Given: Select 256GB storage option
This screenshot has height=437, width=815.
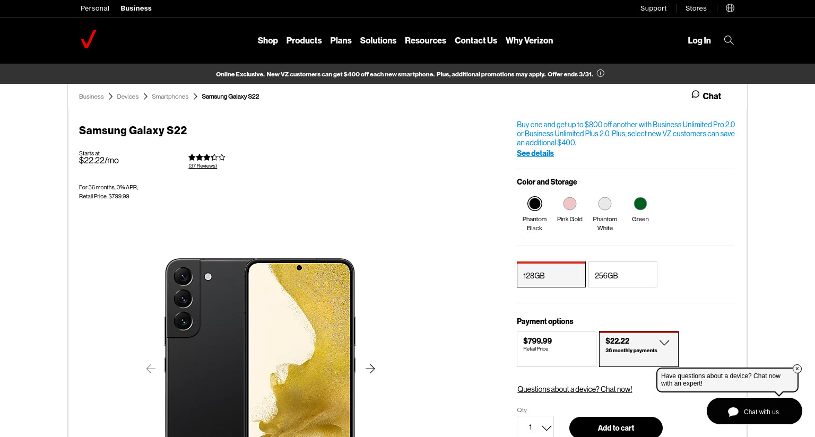Looking at the screenshot, I should (623, 275).
